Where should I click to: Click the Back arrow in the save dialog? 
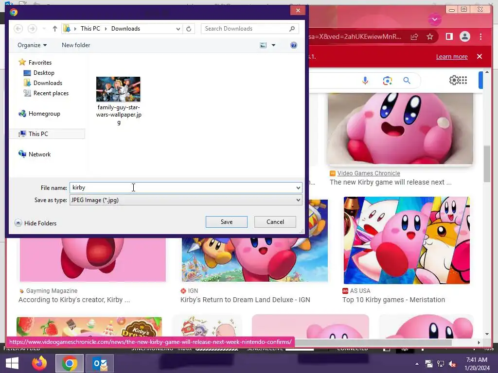tap(18, 29)
